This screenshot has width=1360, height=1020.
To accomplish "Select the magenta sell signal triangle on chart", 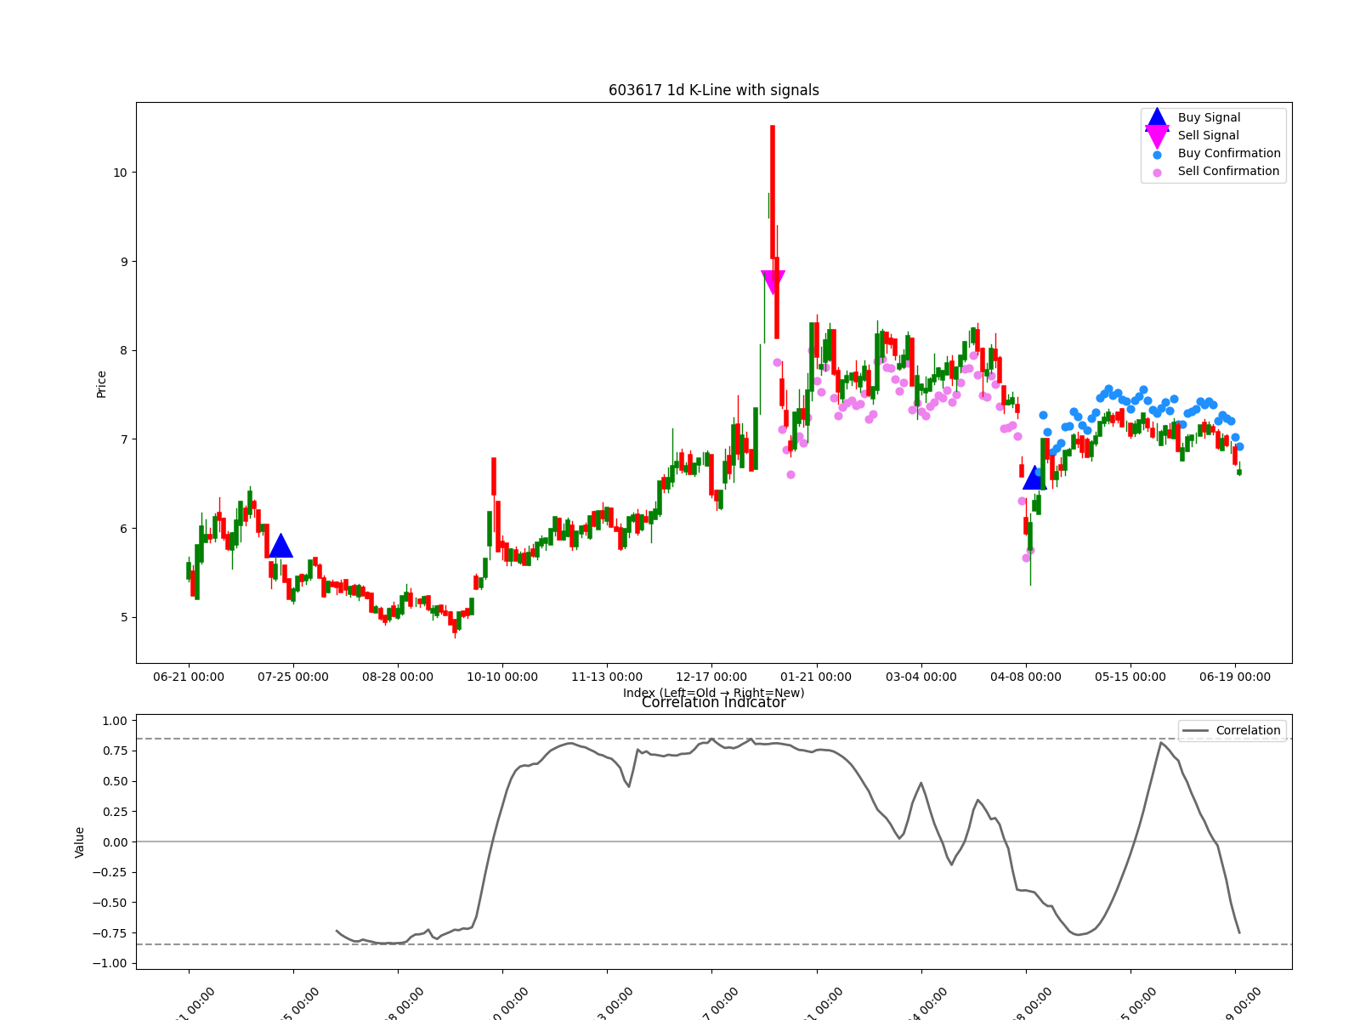I will click(x=773, y=283).
